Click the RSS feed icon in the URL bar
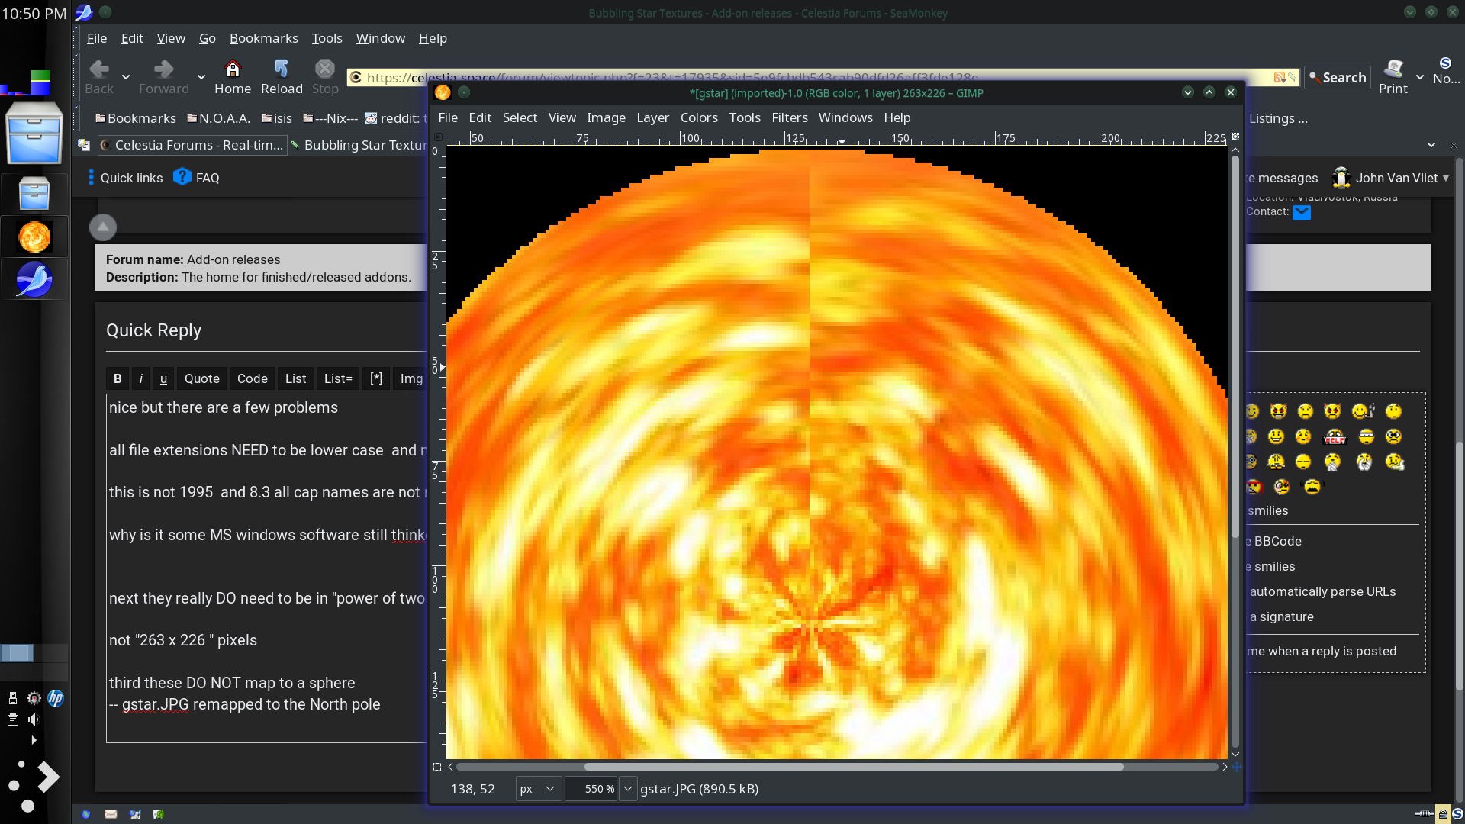Image resolution: width=1465 pixels, height=824 pixels. [x=1280, y=77]
